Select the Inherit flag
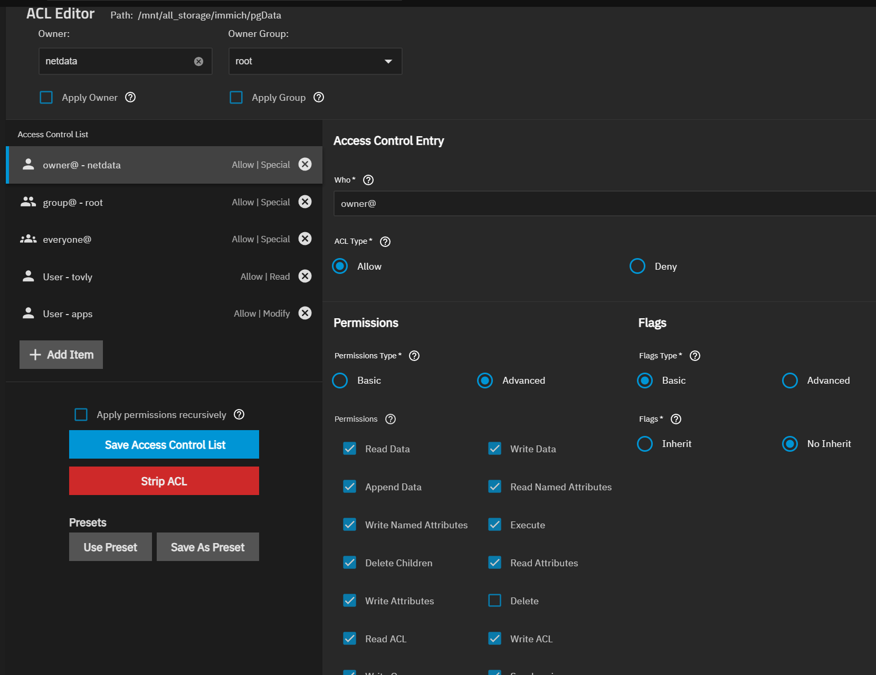 click(x=645, y=444)
